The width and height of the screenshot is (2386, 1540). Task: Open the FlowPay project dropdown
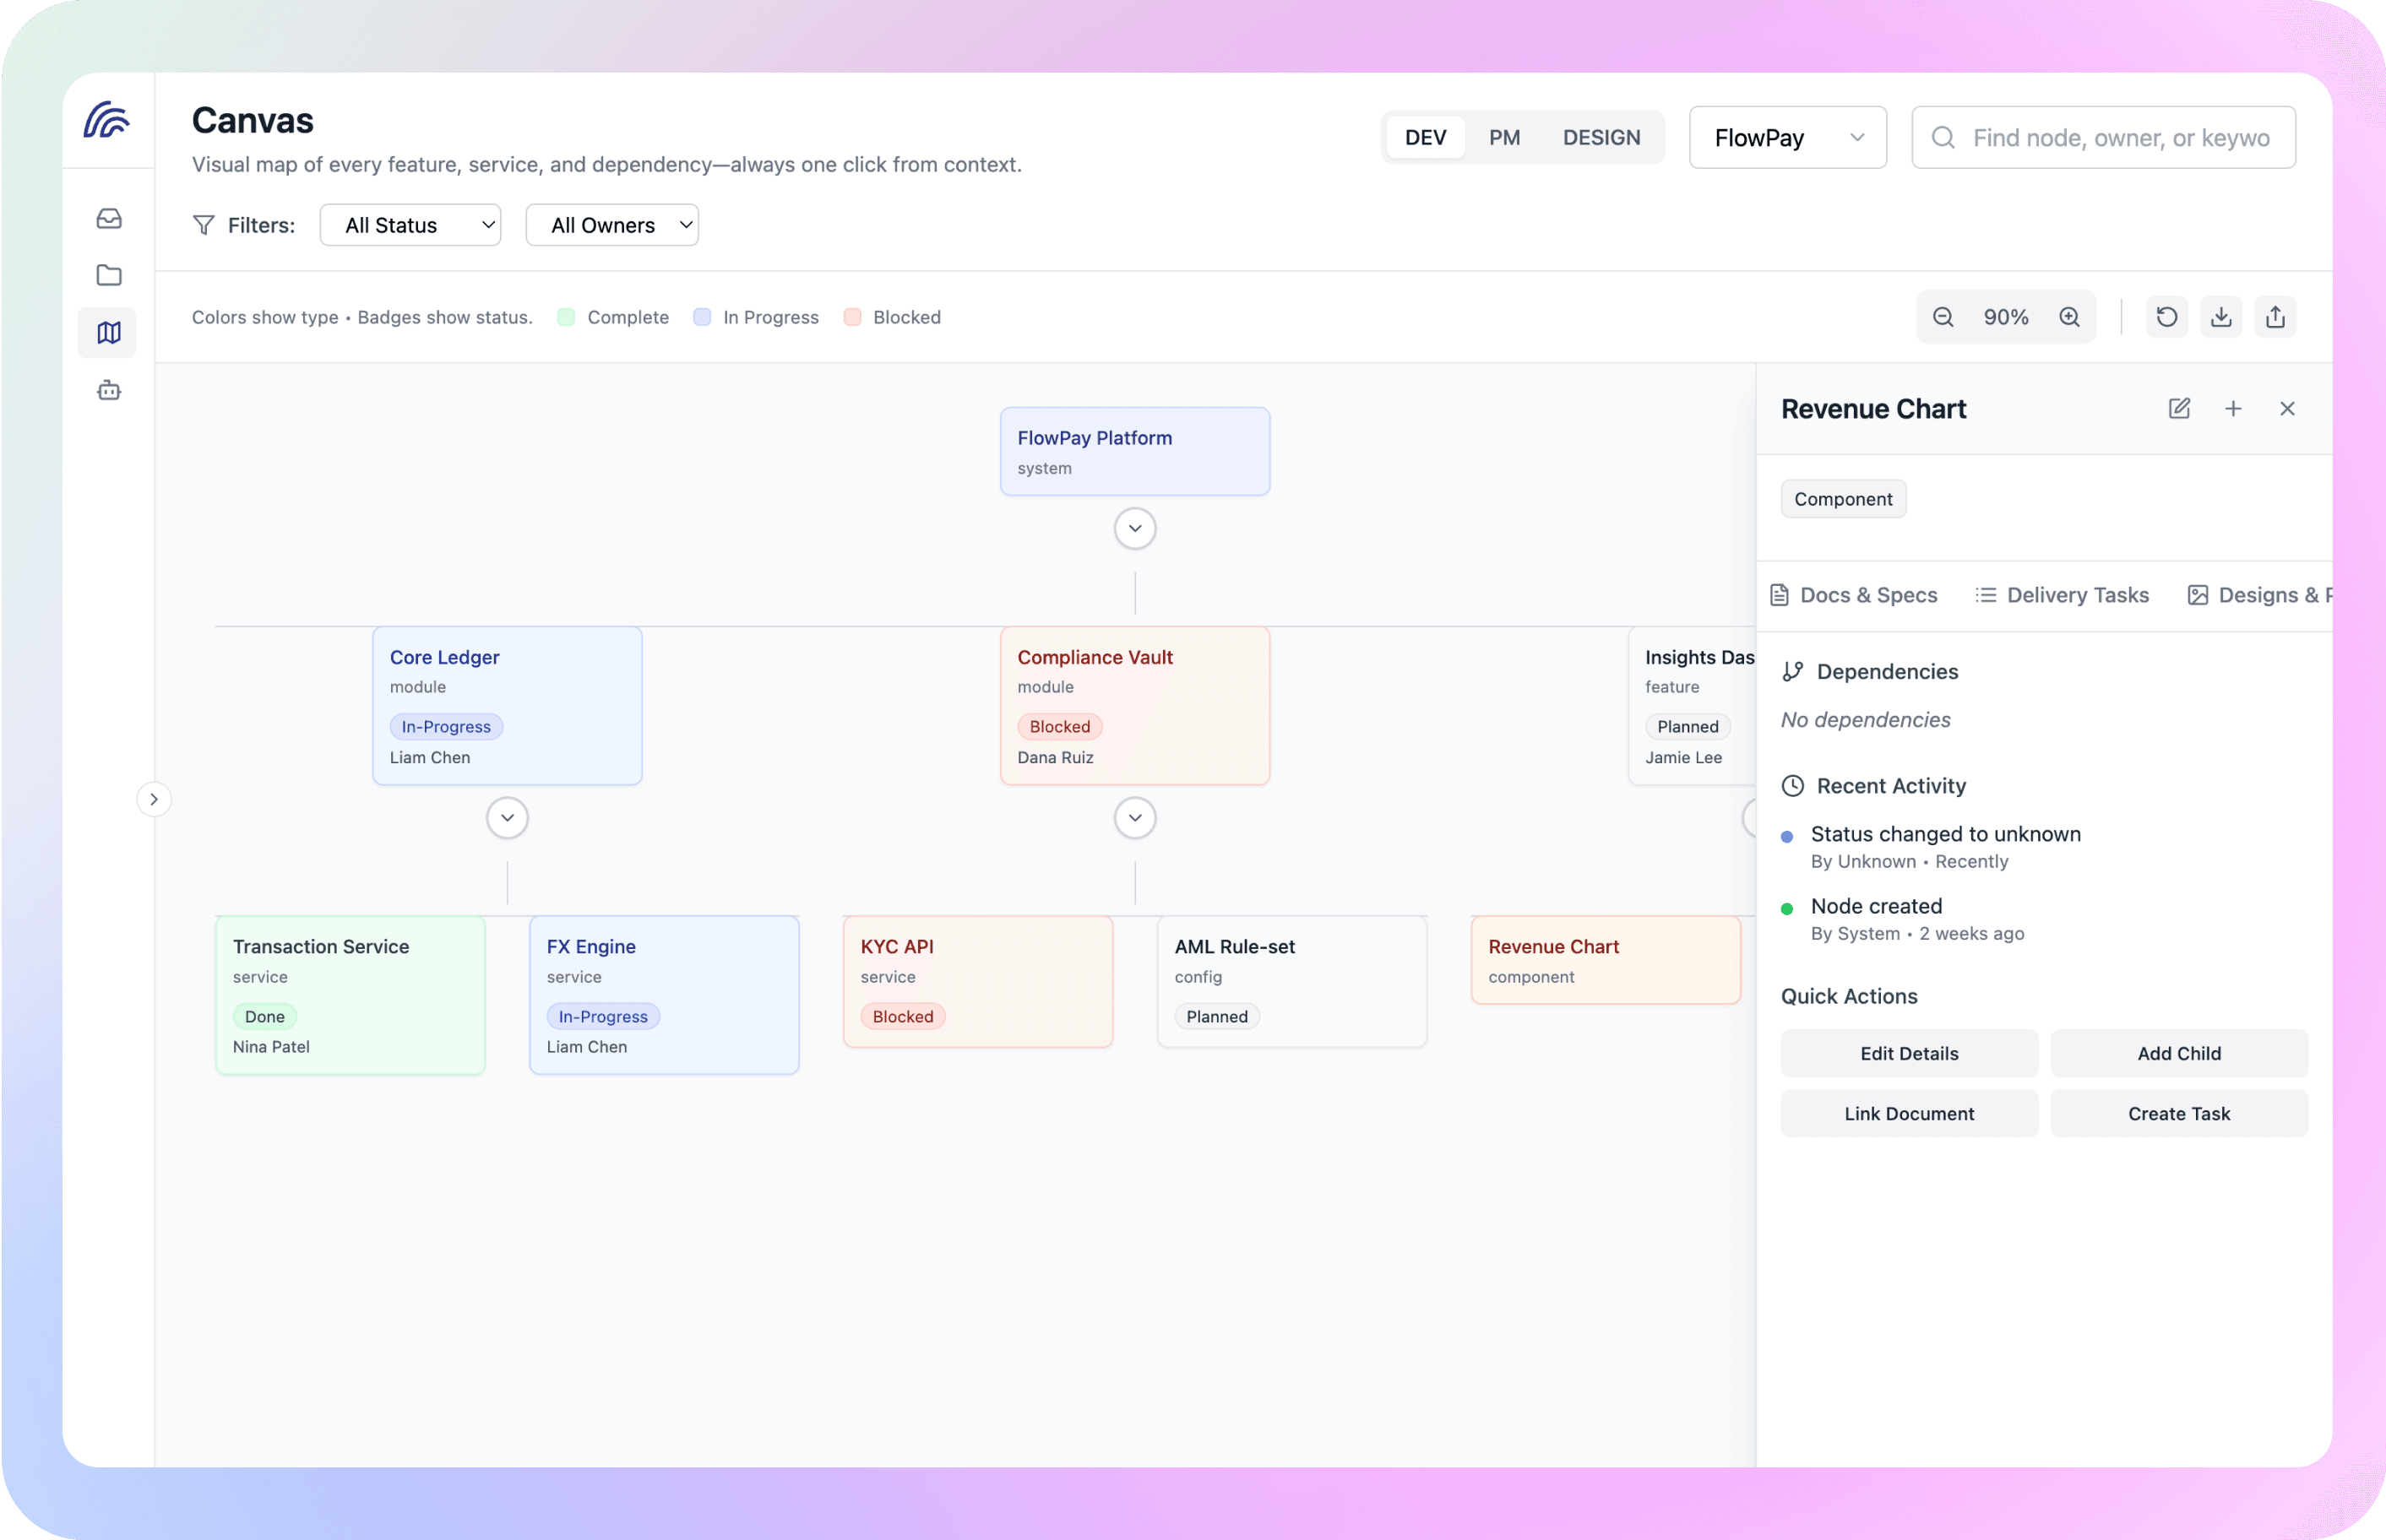[1786, 137]
